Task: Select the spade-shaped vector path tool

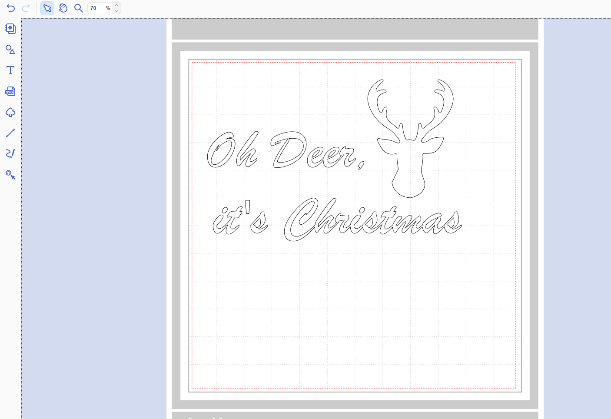Action: tap(10, 112)
